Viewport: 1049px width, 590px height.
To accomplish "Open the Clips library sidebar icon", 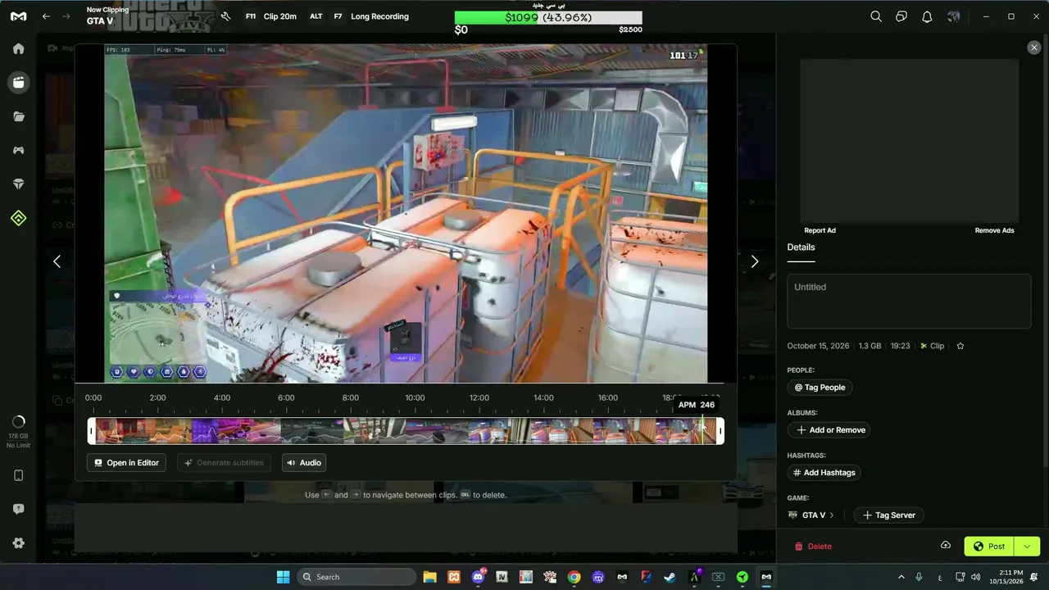I will click(x=18, y=82).
